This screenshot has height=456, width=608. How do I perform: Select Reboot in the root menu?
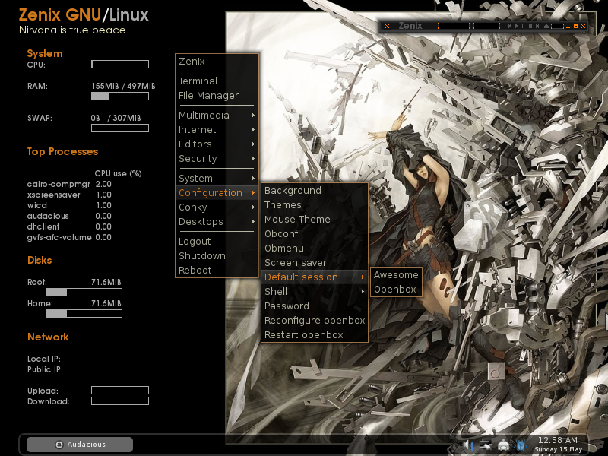click(217, 270)
